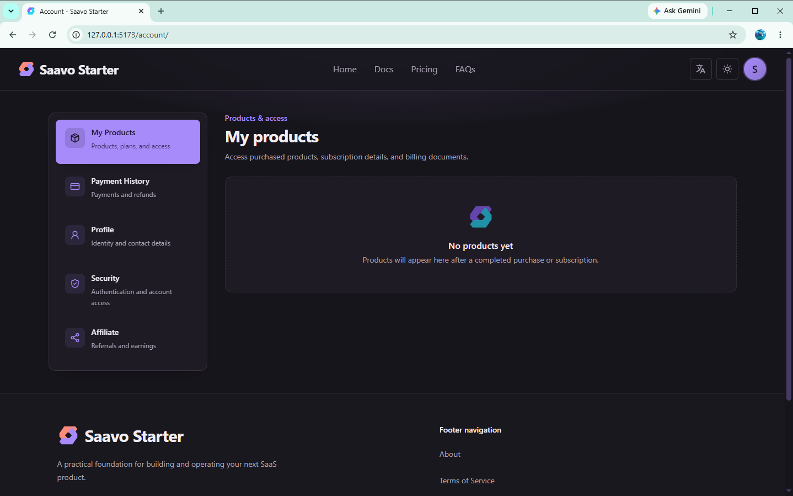793x496 pixels.
Task: Open Docs from the top navigation
Action: click(384, 69)
